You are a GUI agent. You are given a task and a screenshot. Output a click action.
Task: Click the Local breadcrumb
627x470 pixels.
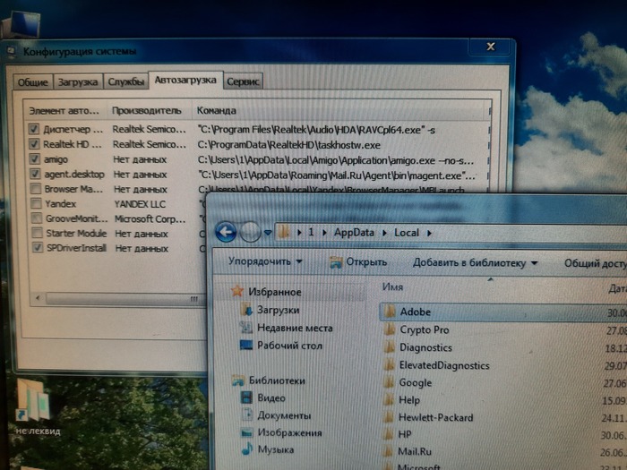[x=407, y=233]
